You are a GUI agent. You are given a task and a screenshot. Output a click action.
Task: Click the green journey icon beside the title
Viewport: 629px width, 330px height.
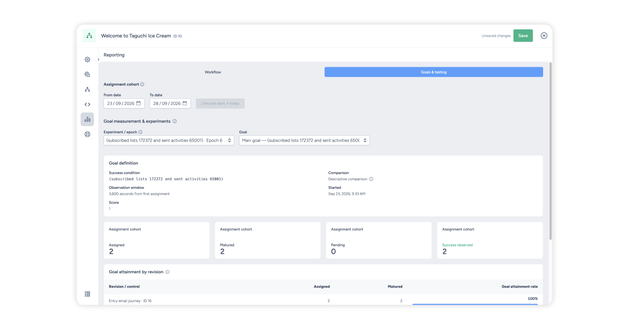[x=89, y=36]
